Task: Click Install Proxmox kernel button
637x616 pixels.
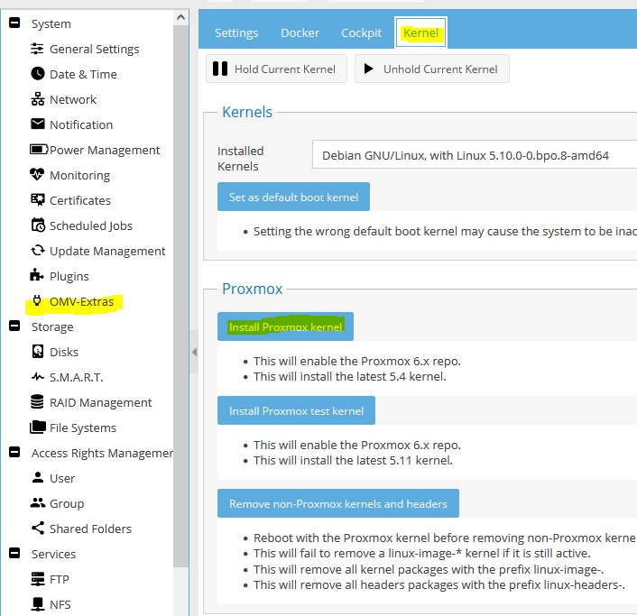Action: 285,326
